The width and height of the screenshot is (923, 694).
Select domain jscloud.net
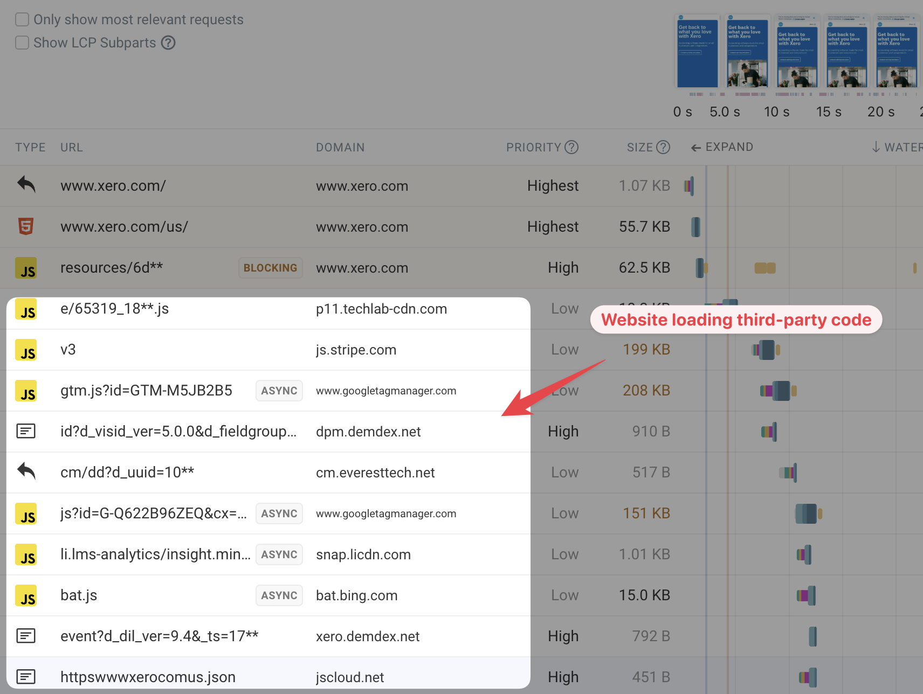tap(350, 677)
